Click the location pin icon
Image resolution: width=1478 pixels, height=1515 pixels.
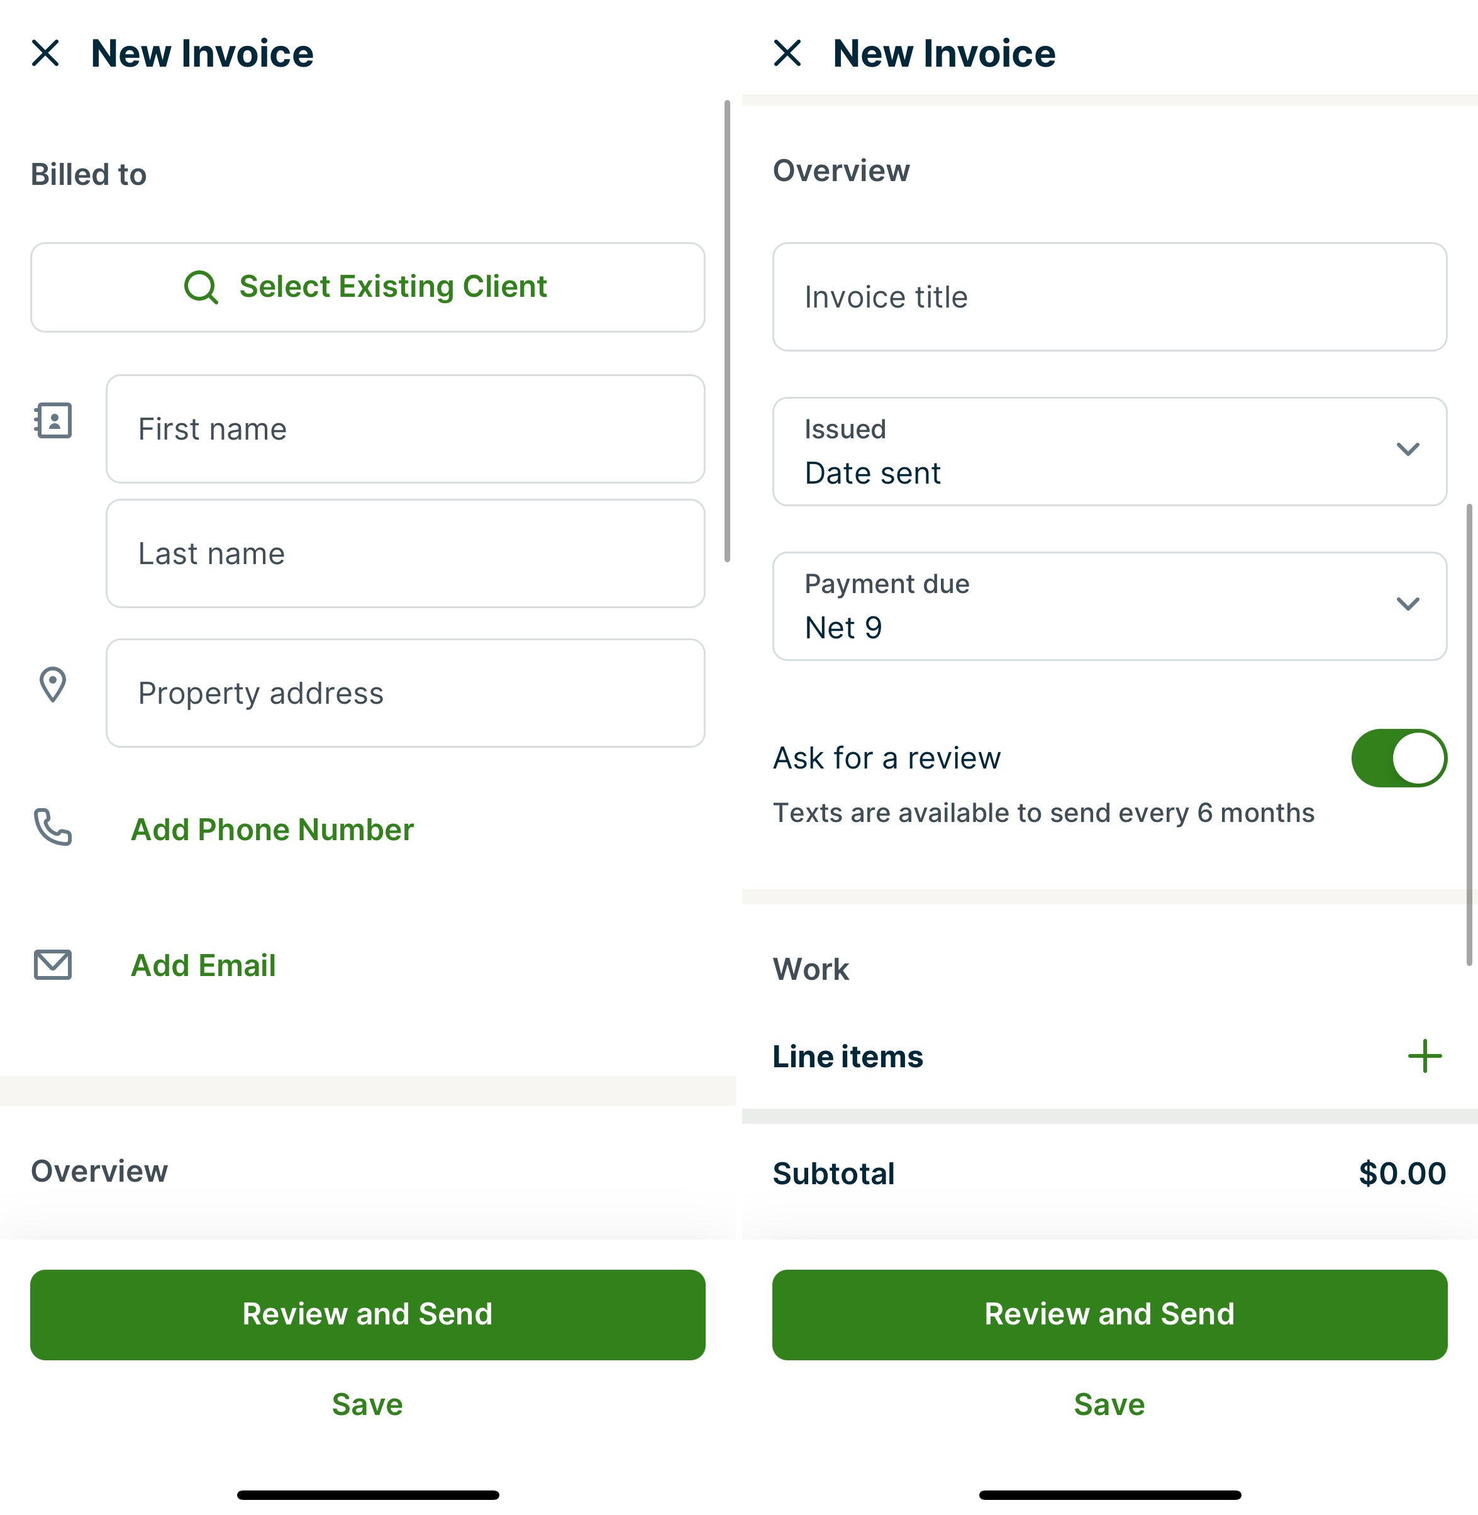point(53,684)
